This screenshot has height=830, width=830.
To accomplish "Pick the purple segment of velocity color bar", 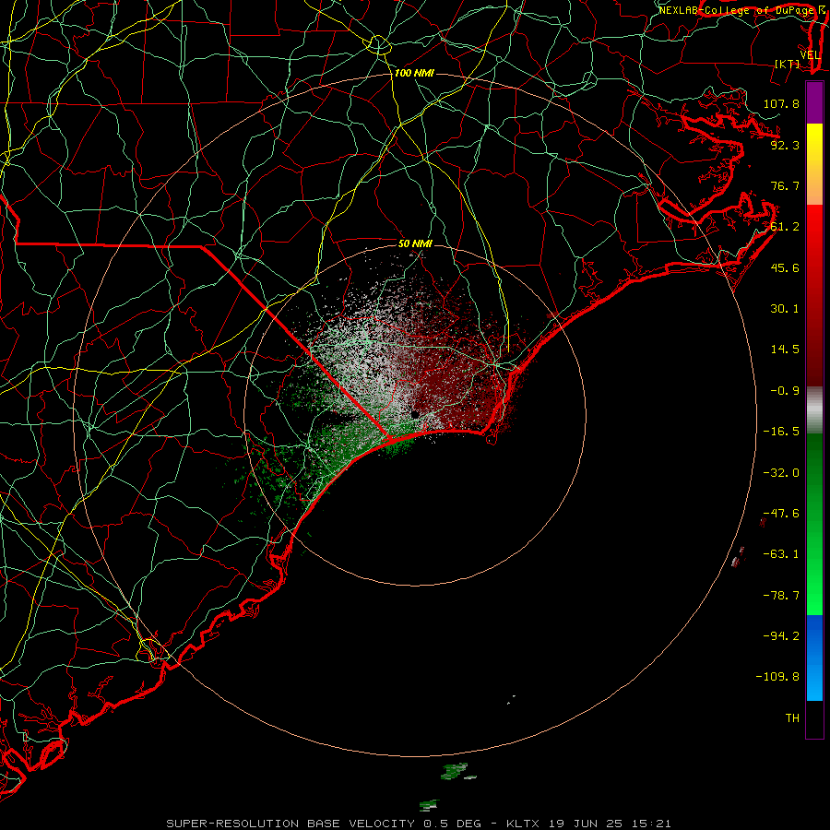I will pyautogui.click(x=814, y=102).
